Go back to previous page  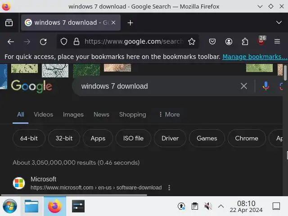coord(11,42)
